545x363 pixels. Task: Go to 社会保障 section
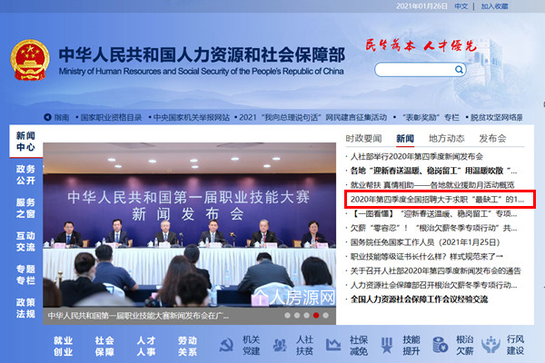[104, 346]
